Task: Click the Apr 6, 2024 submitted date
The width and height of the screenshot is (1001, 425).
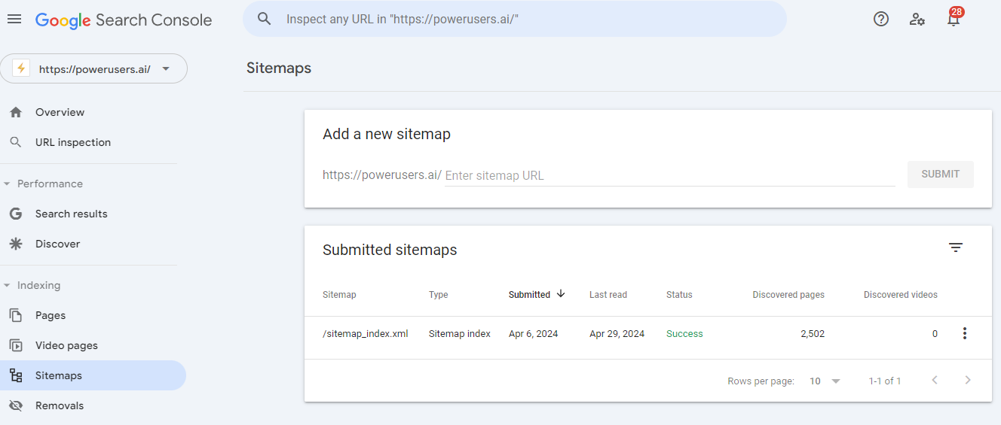Action: 534,334
